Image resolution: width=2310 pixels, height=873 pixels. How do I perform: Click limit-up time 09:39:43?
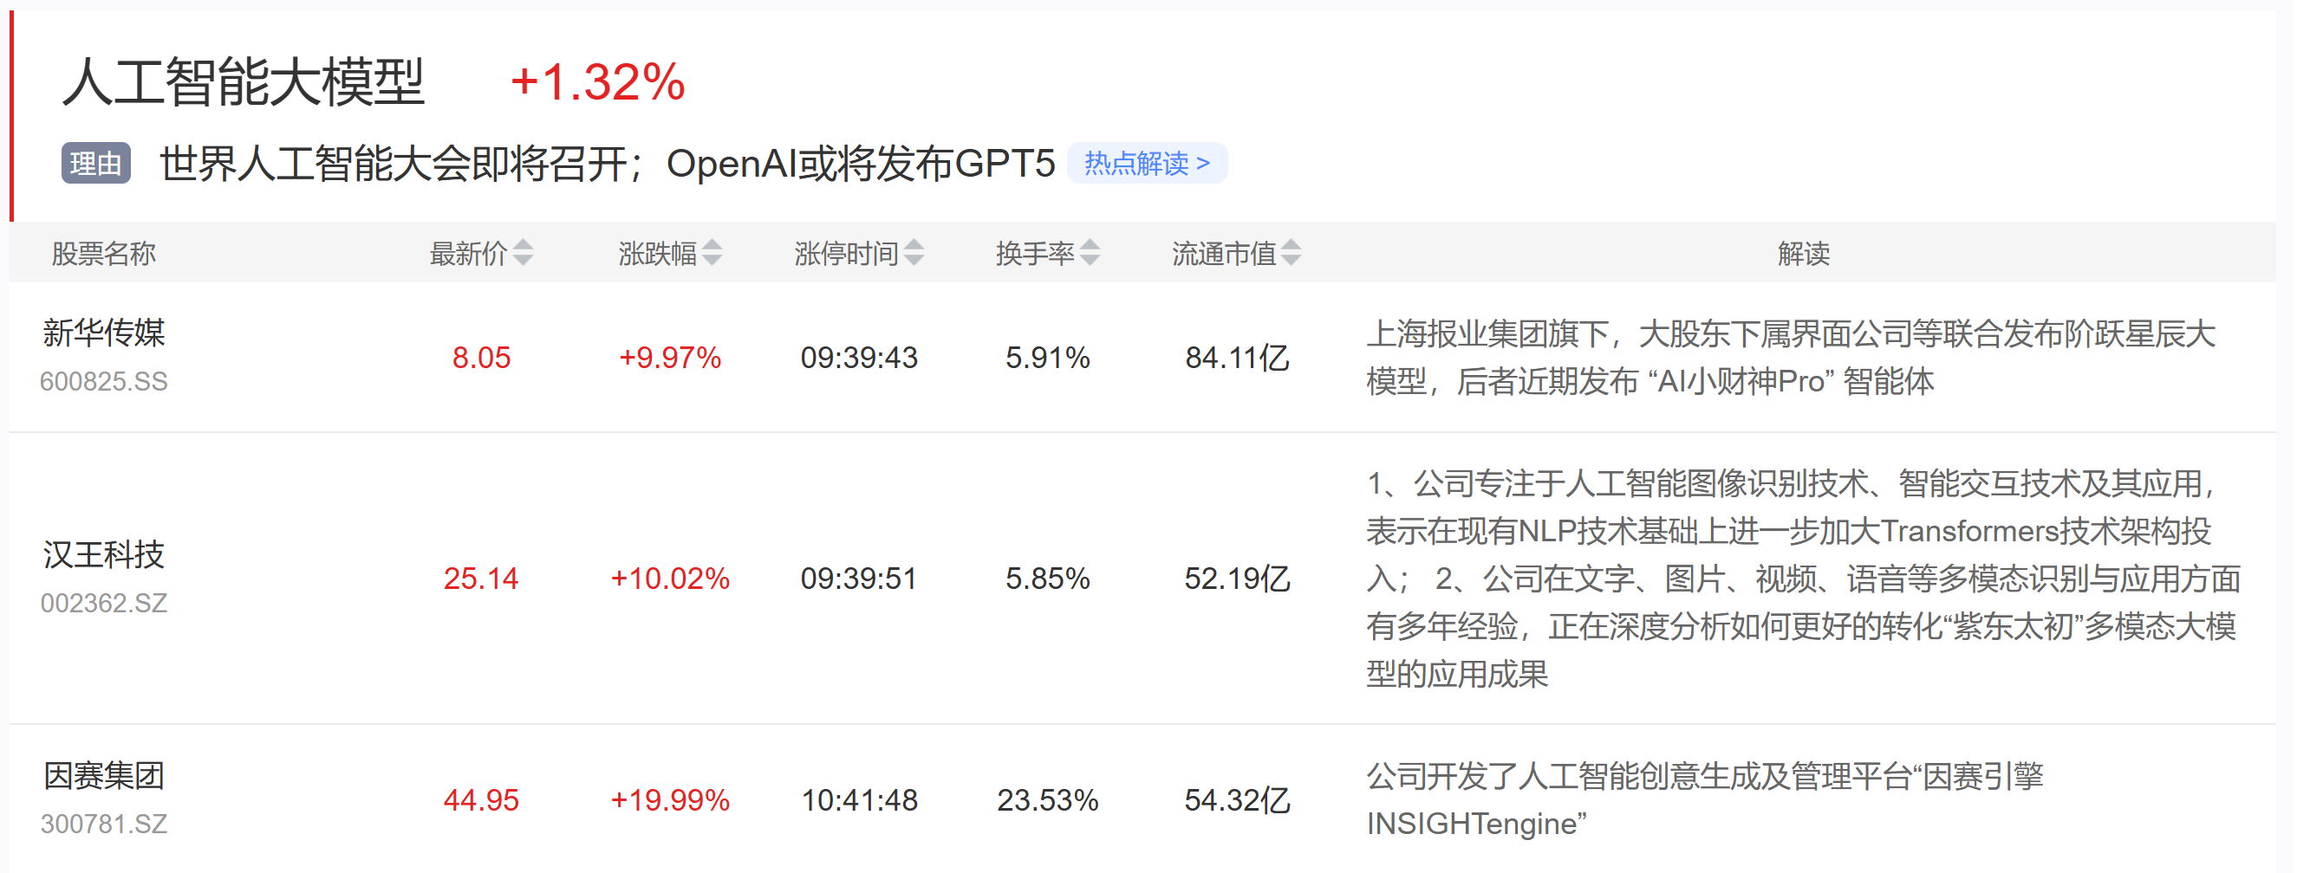click(859, 358)
